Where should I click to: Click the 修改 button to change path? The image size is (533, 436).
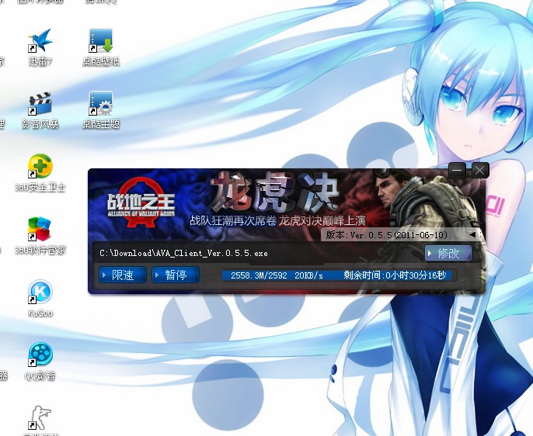(x=448, y=254)
